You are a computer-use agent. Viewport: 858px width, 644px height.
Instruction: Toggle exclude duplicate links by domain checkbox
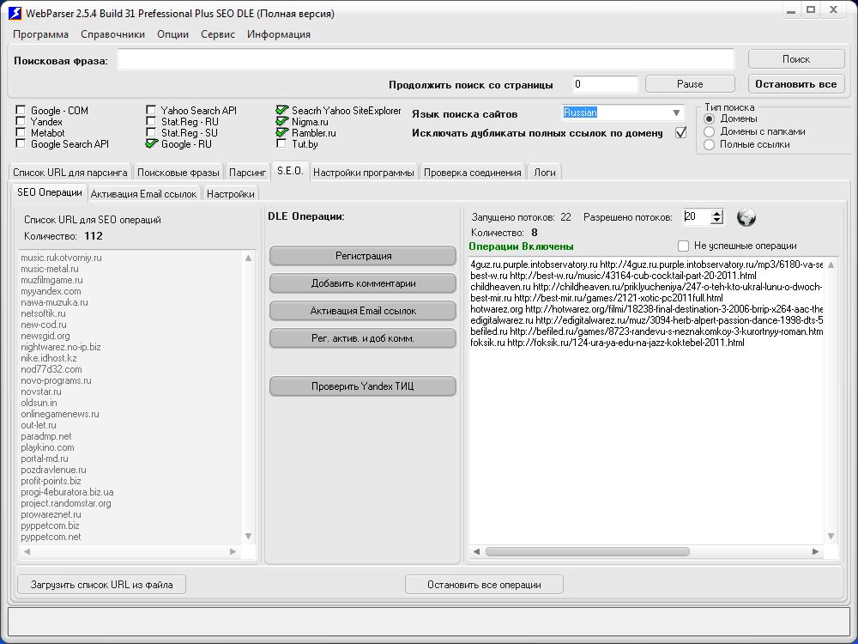coord(680,132)
